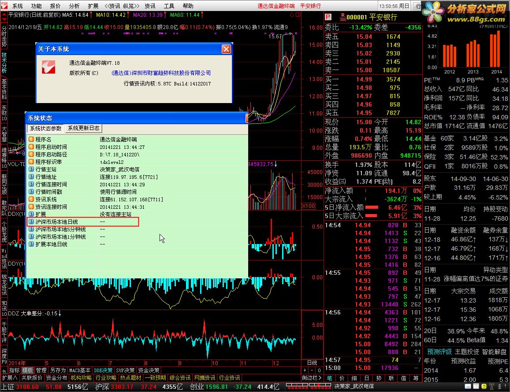Open the 机构攻略 bottom tab
Screen dimensions: 510x392
81,378
